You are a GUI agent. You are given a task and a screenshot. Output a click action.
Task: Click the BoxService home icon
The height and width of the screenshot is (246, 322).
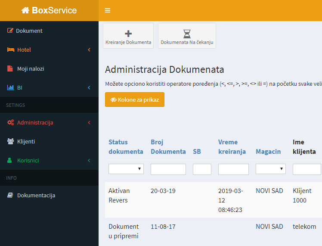[x=25, y=10]
